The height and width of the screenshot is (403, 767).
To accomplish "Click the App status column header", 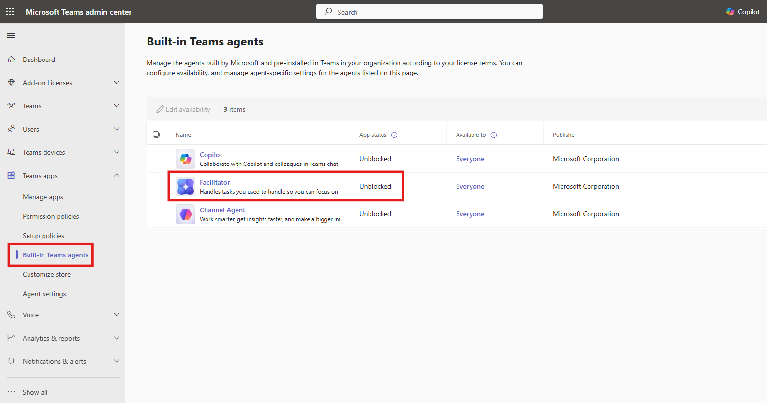I will [x=373, y=135].
